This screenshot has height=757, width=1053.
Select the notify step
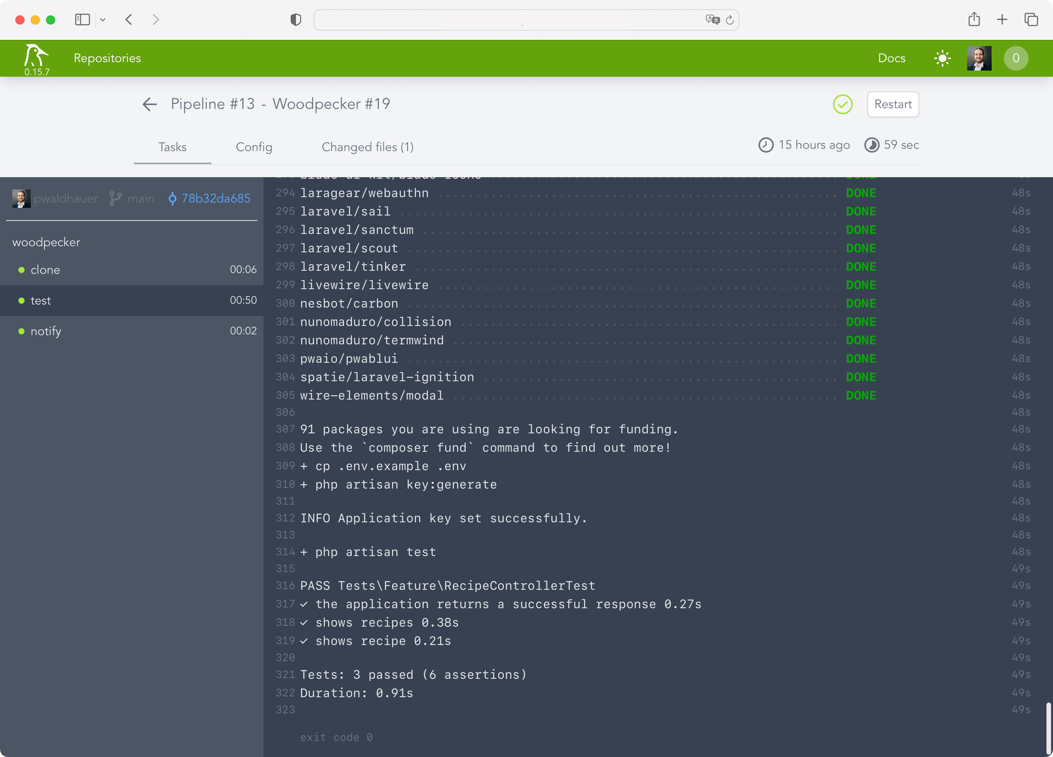tap(46, 331)
